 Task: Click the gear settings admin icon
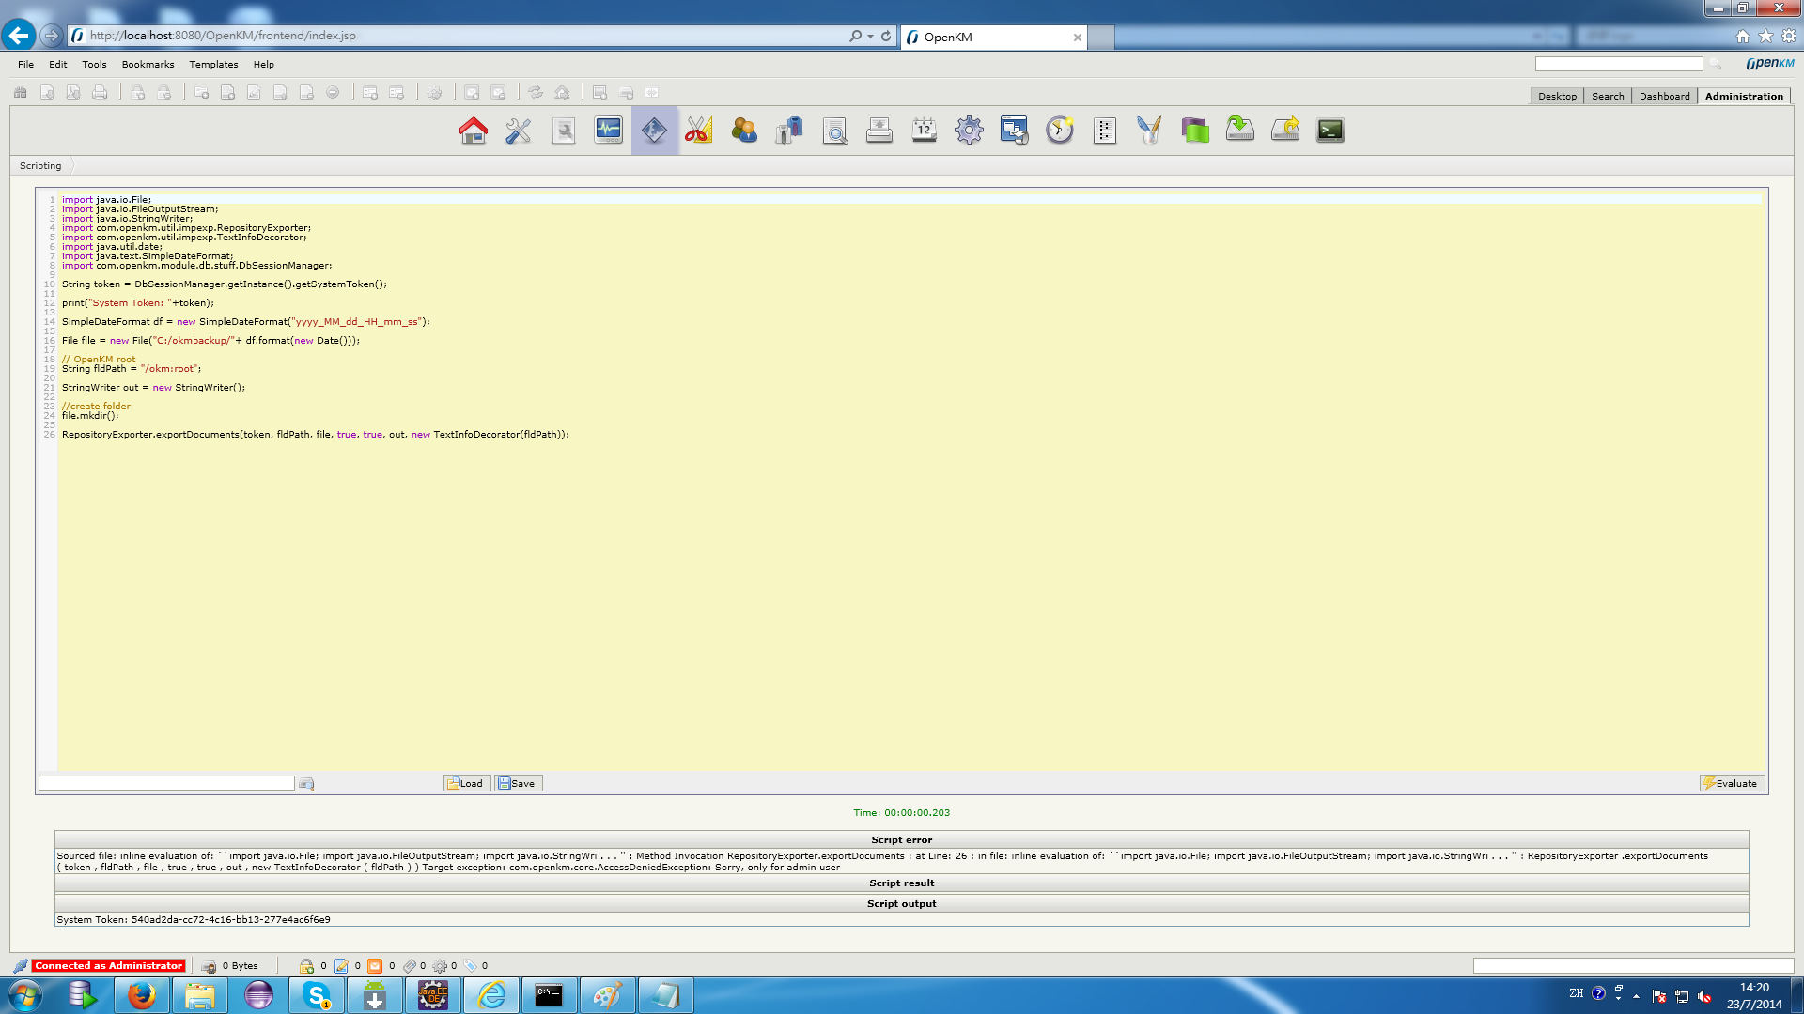970,131
